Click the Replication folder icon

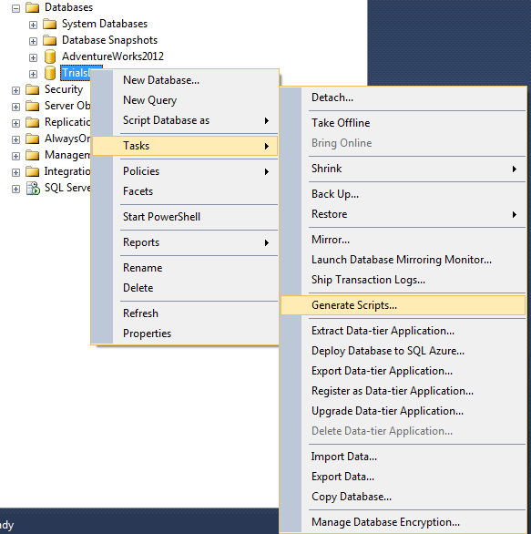click(33, 122)
